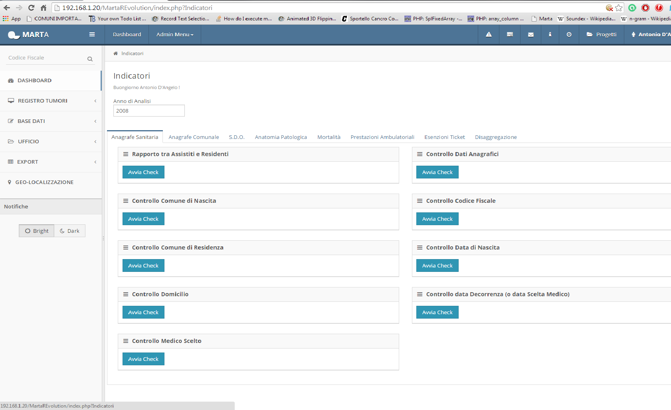Enable Bright theme mode
The image size is (671, 410).
pos(36,231)
